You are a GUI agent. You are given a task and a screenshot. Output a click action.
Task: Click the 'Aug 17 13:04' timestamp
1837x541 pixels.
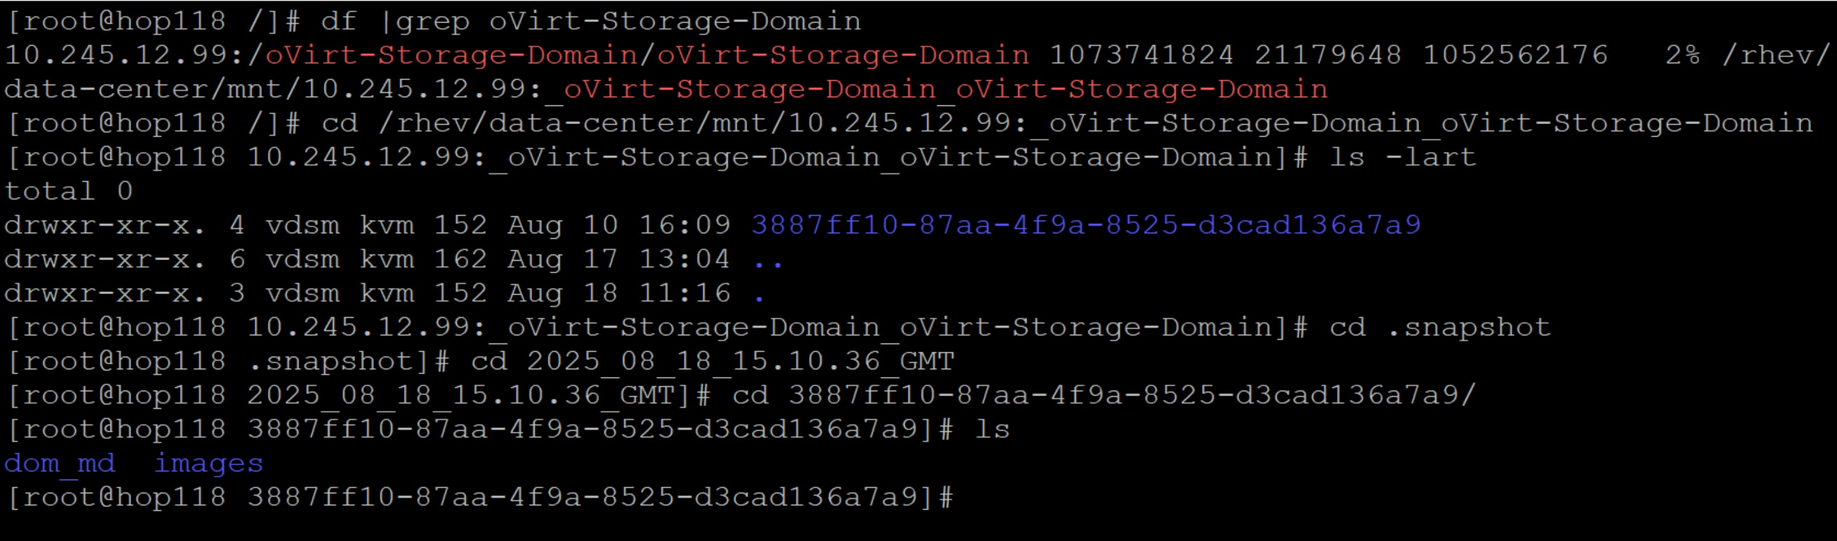point(619,260)
